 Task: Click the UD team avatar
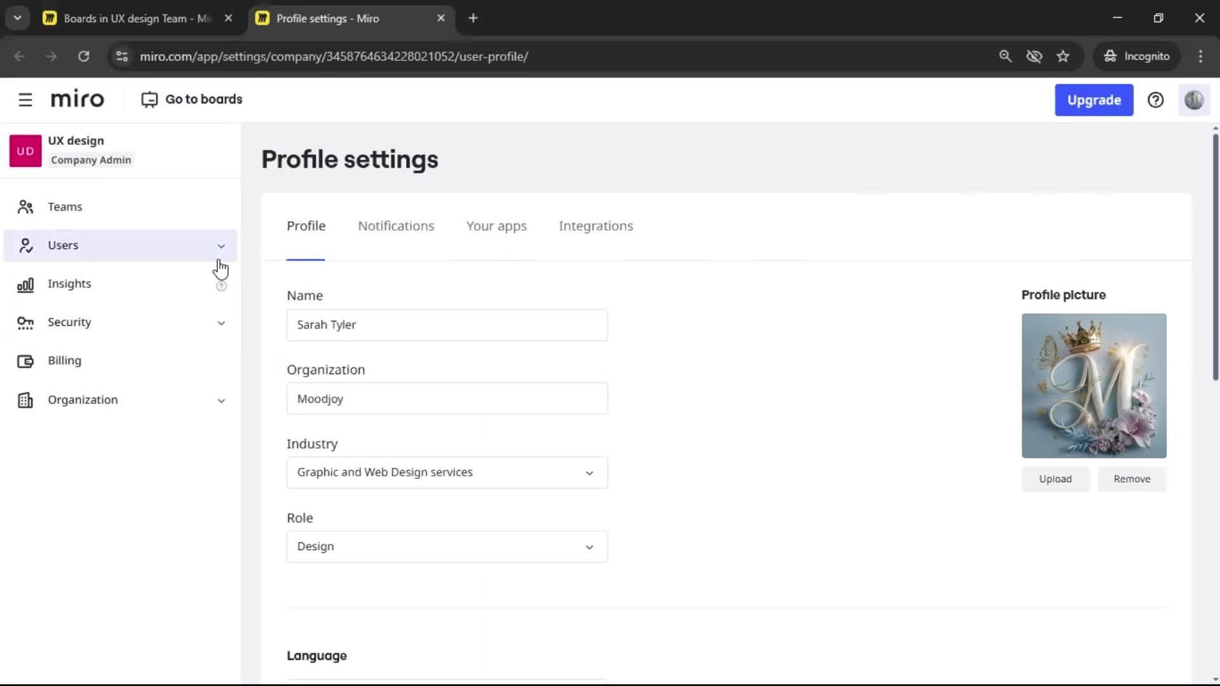point(25,151)
